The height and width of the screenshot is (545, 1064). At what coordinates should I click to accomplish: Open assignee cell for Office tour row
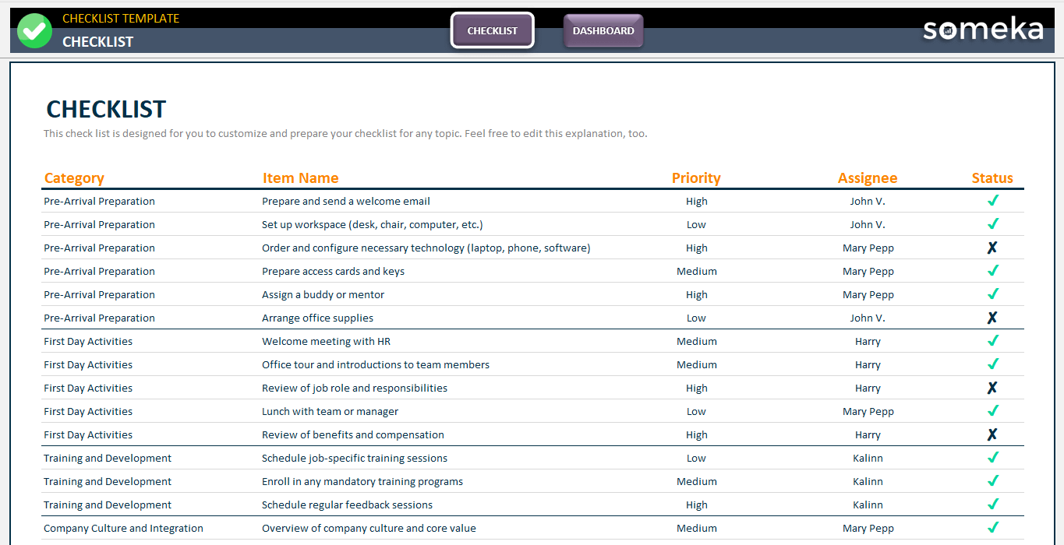click(867, 364)
